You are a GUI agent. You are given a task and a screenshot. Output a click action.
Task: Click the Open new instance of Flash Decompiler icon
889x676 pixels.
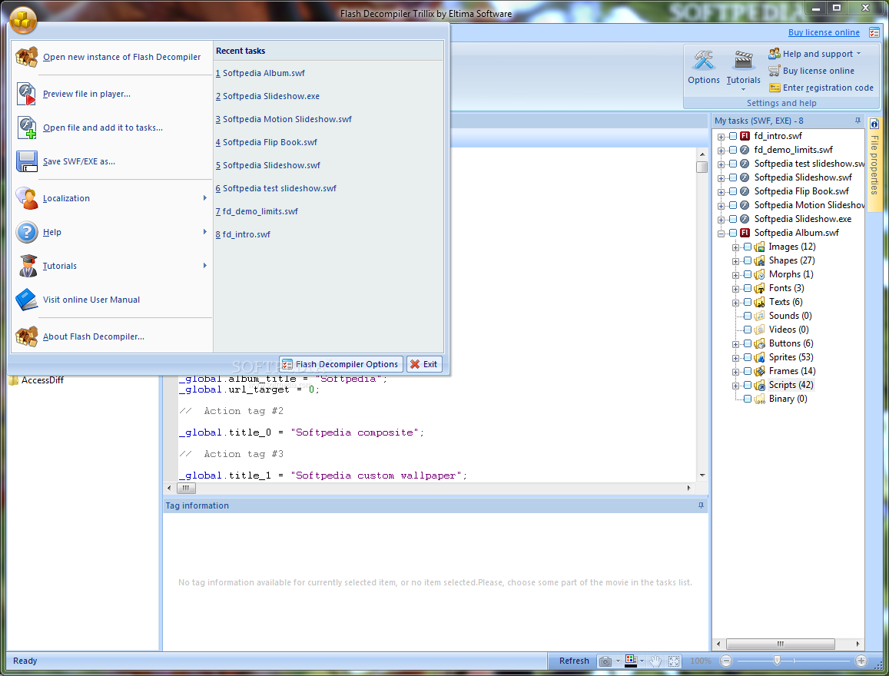pyautogui.click(x=26, y=57)
